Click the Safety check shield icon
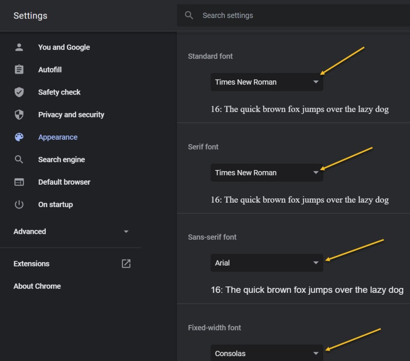Image resolution: width=410 pixels, height=361 pixels. point(19,92)
